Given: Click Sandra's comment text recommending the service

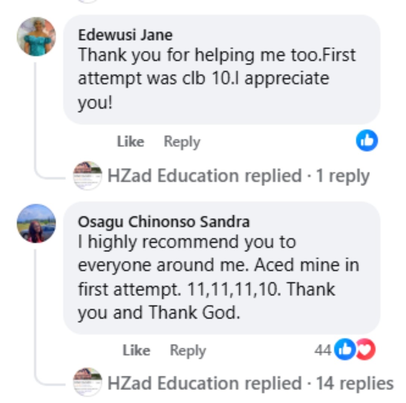Looking at the screenshot, I should pyautogui.click(x=218, y=277).
